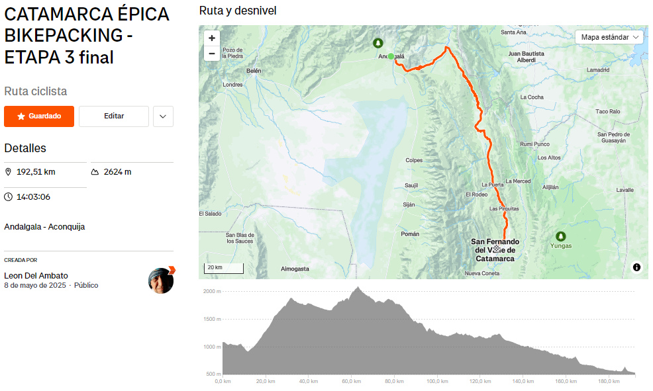The height and width of the screenshot is (391, 653).
Task: Click the creator's profile avatar
Action: click(x=161, y=281)
